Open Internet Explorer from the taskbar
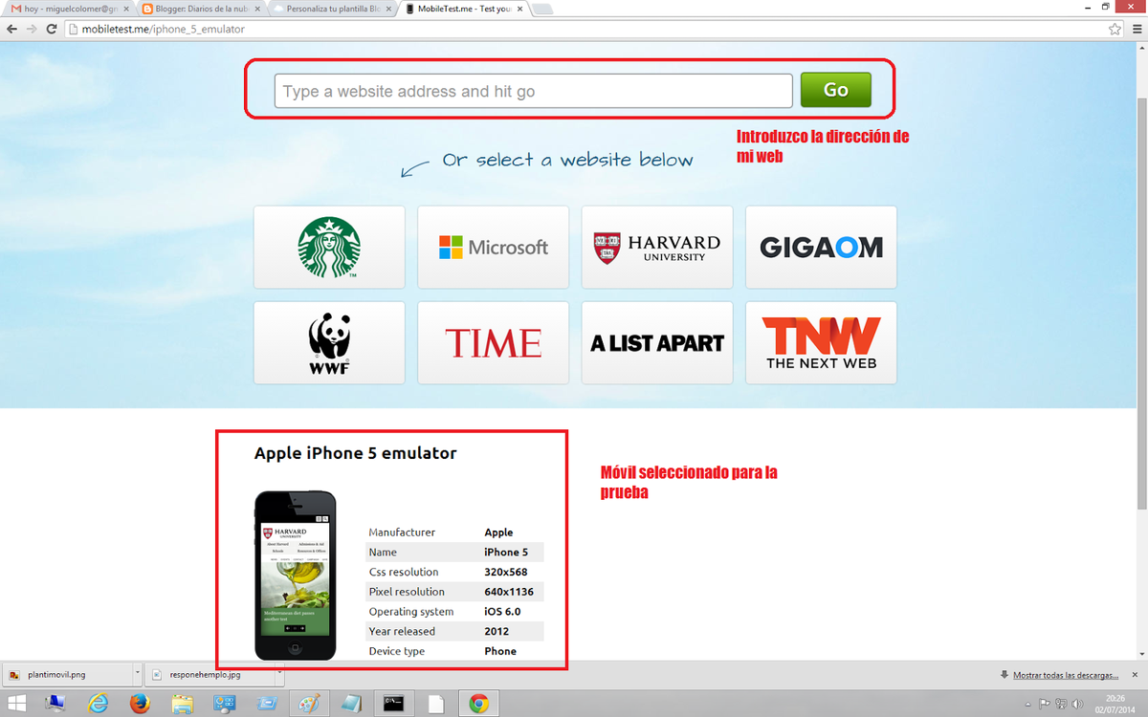Viewport: 1148px width, 717px height. [98, 705]
